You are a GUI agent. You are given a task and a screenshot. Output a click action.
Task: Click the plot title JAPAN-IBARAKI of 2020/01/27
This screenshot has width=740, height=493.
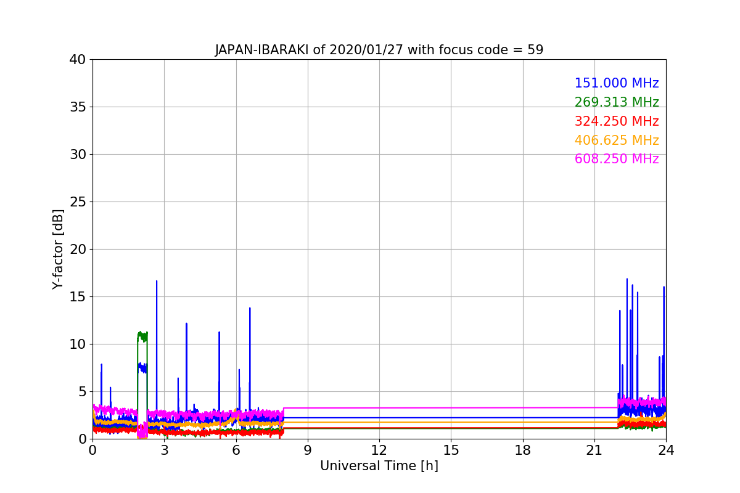pyautogui.click(x=379, y=50)
